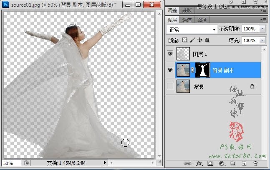Click layer name 图层 1
This screenshot has width=270, height=170.
pos(200,54)
